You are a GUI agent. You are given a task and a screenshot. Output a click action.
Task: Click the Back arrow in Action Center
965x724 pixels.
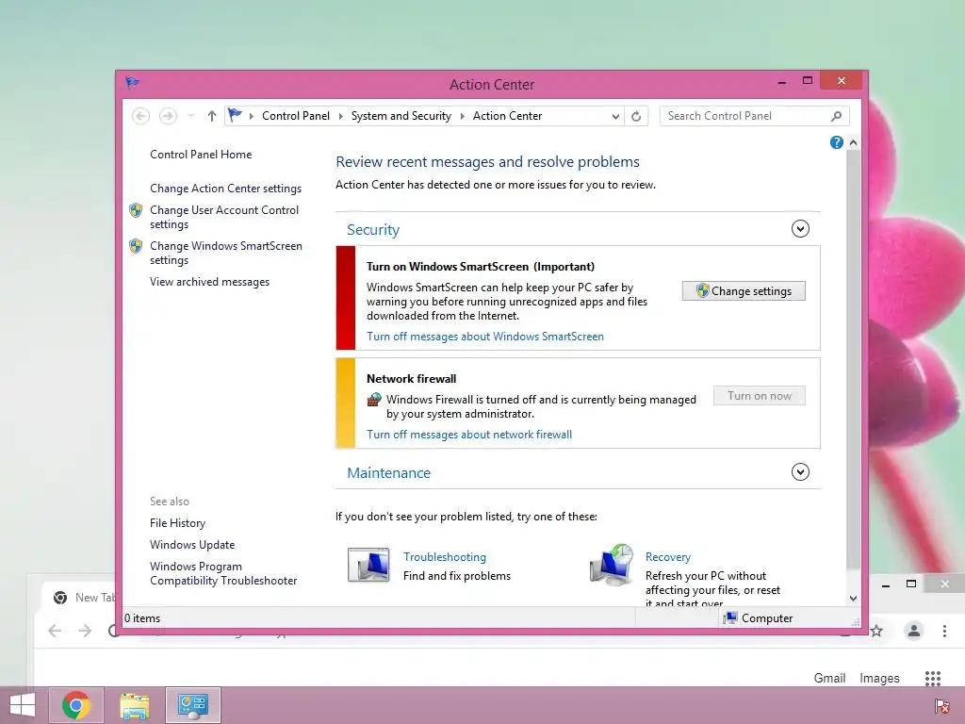tap(141, 116)
